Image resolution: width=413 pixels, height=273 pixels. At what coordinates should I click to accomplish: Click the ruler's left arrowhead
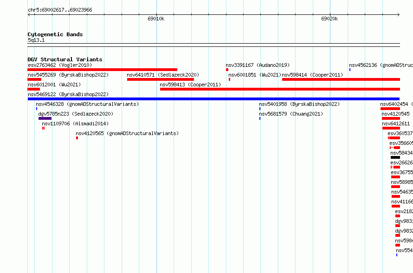click(29, 14)
